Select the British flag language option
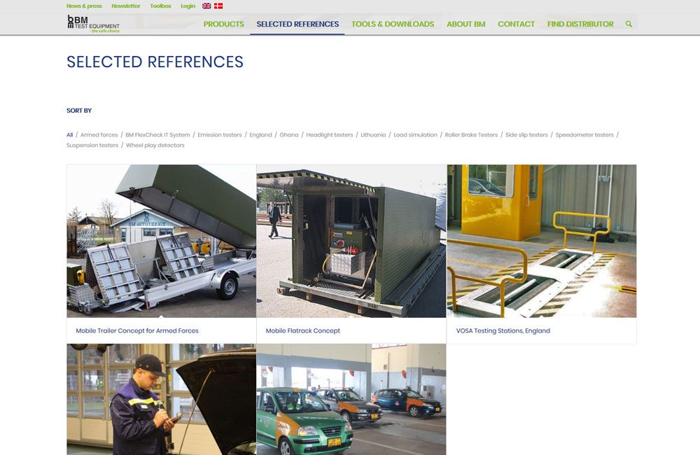The width and height of the screenshot is (700, 455). 205,6
